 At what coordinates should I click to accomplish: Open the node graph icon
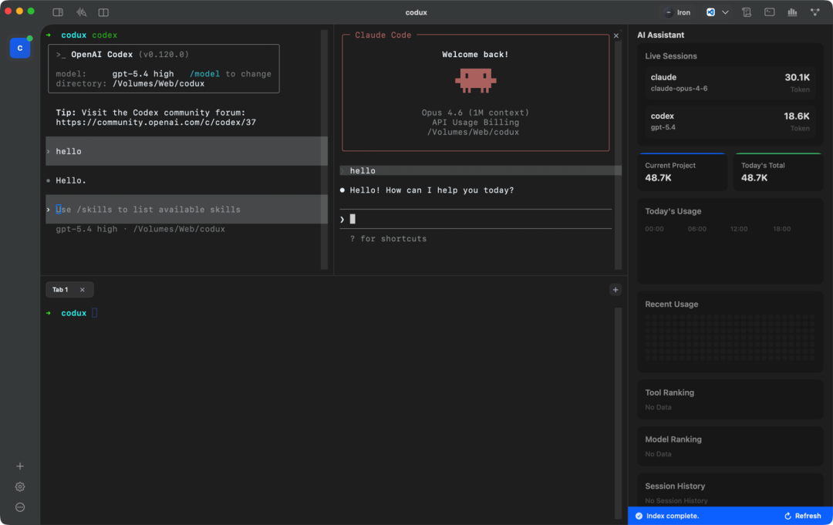(x=815, y=12)
